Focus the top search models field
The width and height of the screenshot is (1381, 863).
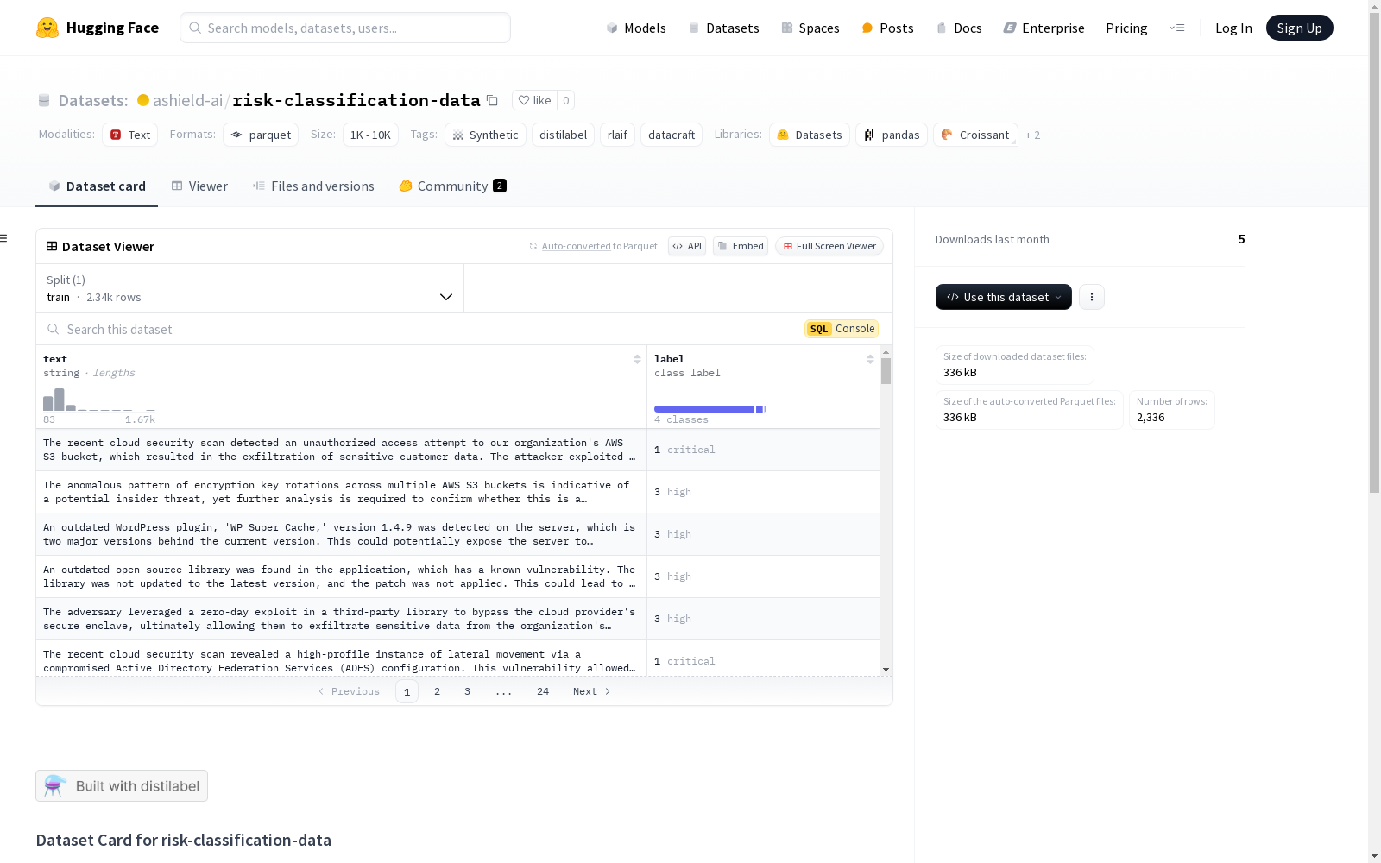point(345,28)
